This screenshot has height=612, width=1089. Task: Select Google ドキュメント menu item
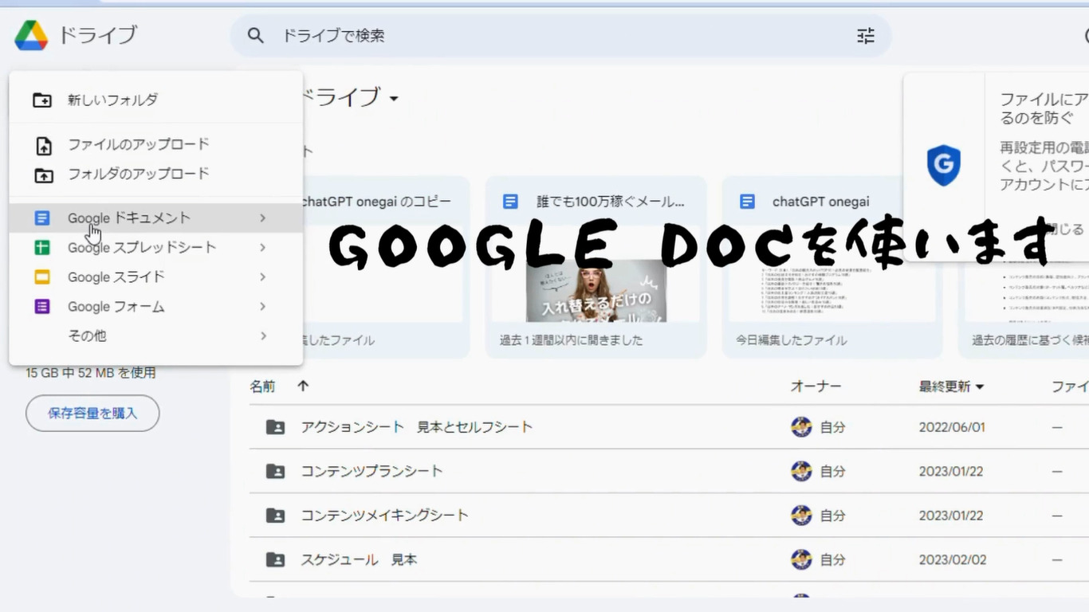[x=156, y=218]
